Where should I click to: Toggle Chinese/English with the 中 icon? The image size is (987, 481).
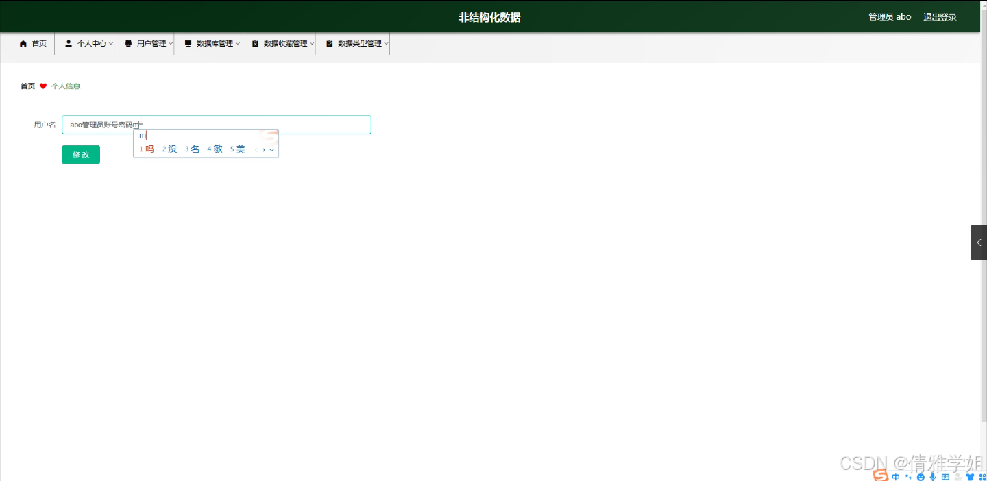[x=896, y=476]
